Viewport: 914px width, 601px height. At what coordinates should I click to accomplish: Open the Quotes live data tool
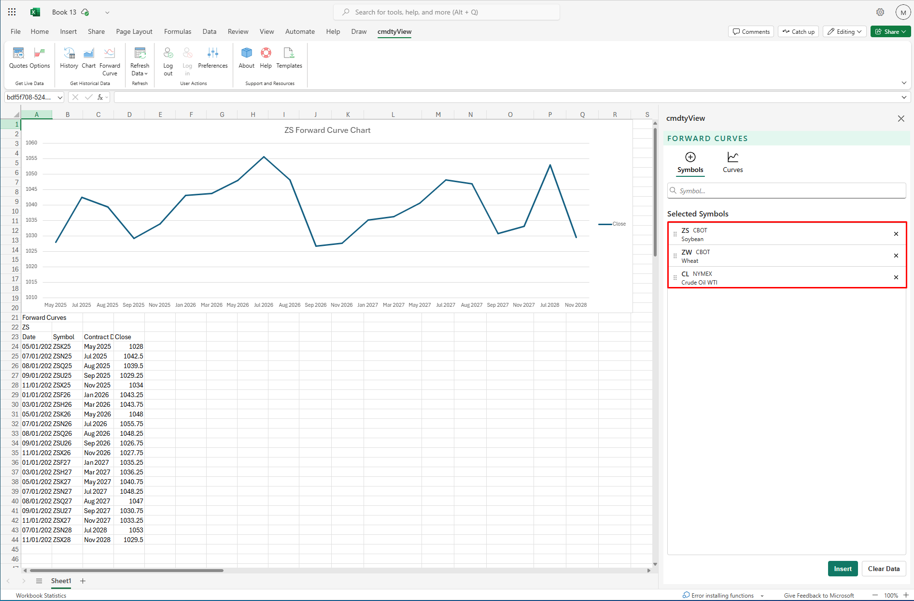pos(18,58)
